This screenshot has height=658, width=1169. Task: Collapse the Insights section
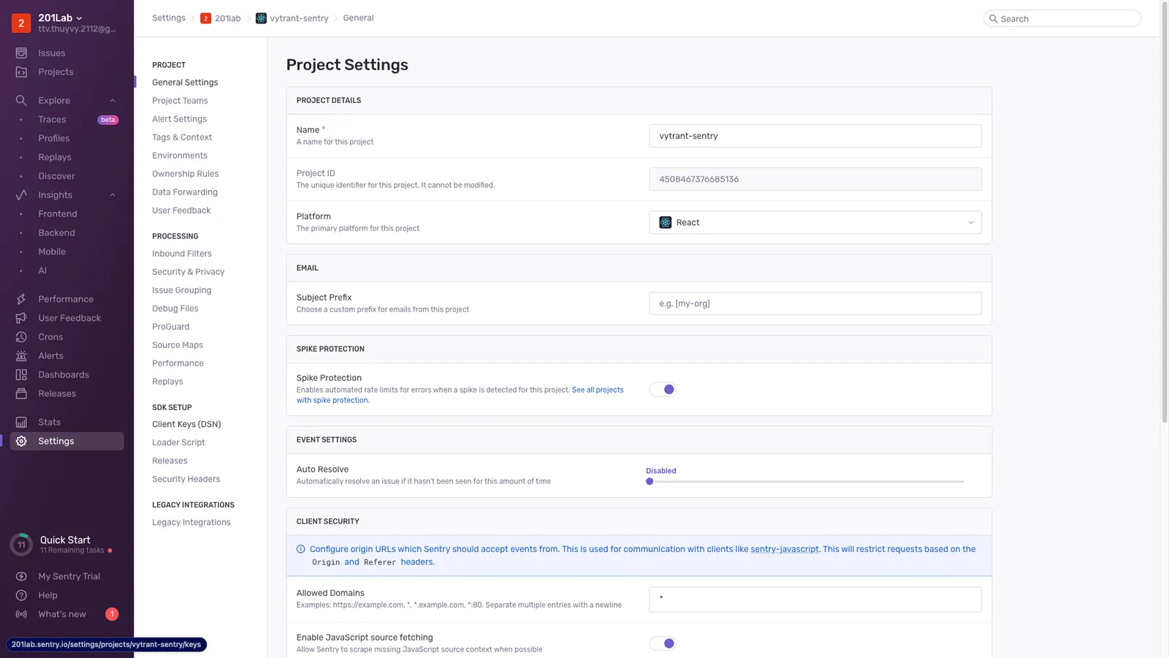[x=113, y=195]
